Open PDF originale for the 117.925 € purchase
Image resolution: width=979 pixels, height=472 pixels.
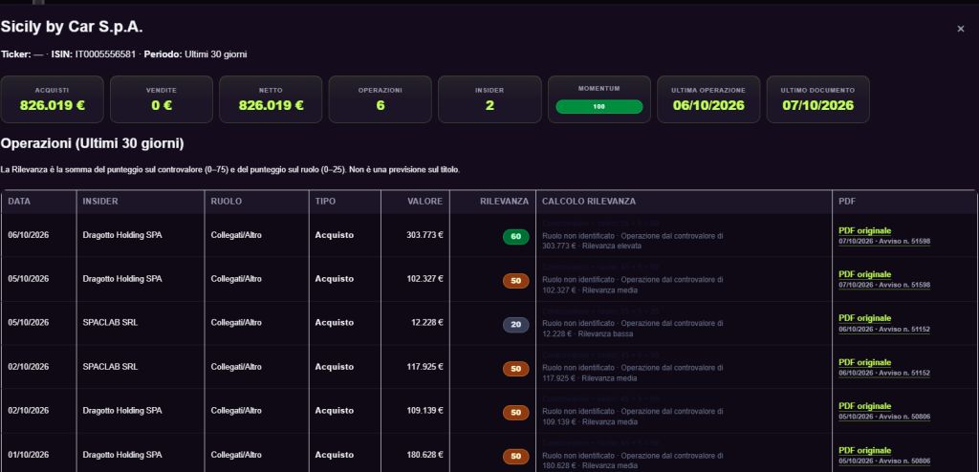(x=864, y=362)
